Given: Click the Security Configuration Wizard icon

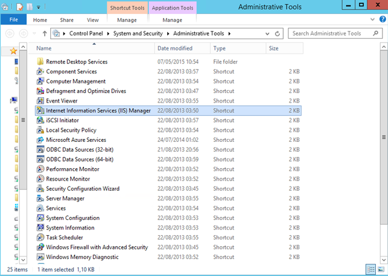Looking at the screenshot, I should [x=40, y=189].
